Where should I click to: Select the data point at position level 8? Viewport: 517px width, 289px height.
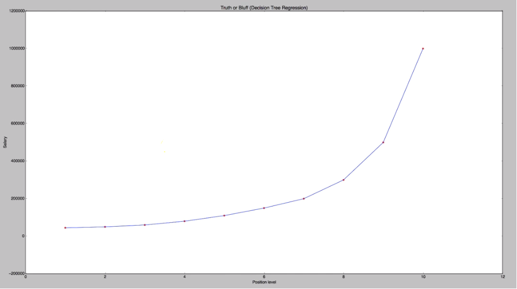click(344, 180)
